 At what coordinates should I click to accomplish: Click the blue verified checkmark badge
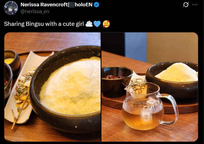[97, 5]
